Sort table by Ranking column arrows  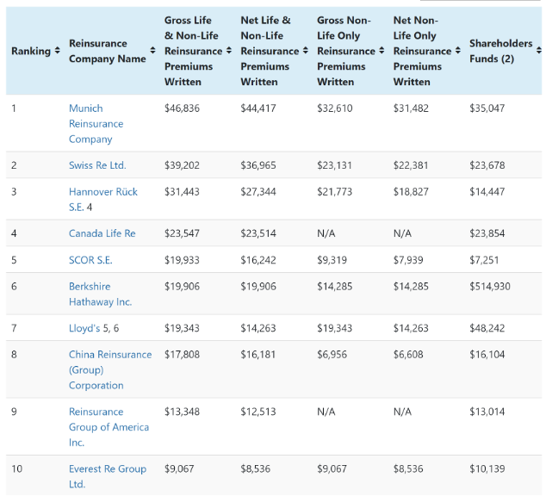pos(58,51)
